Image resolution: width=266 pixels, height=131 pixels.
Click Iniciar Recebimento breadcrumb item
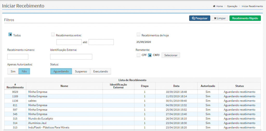(x=252, y=6)
